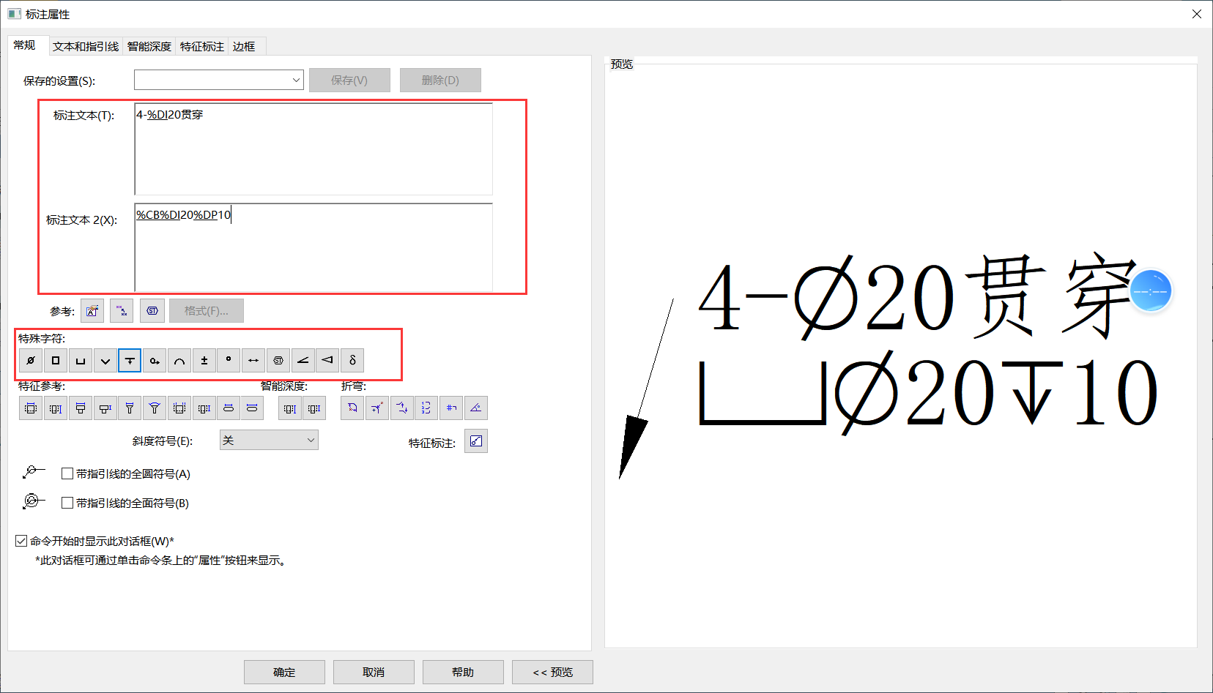Insert the degree symbol
Screen dimensions: 1213x693
click(x=229, y=361)
